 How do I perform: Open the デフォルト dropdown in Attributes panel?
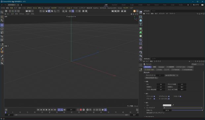pyautogui.click(x=197, y=64)
